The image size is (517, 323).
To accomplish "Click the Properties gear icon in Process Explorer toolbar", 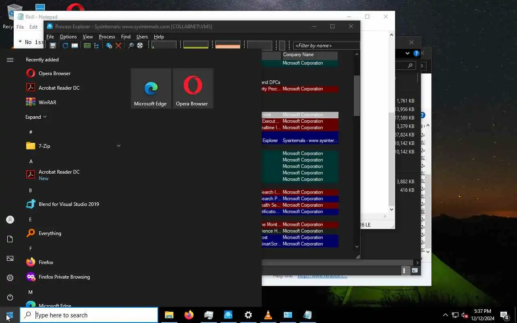I will point(109,46).
